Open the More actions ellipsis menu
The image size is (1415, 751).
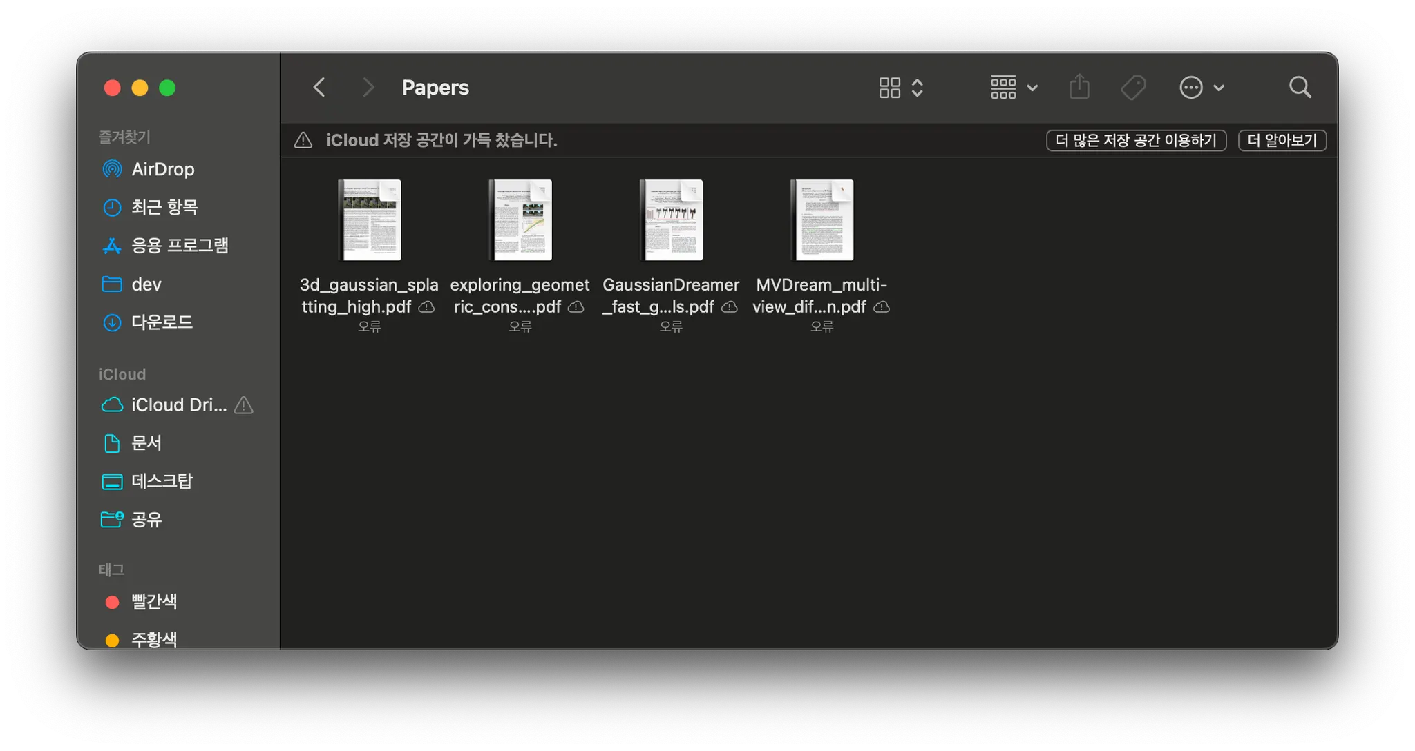1201,88
